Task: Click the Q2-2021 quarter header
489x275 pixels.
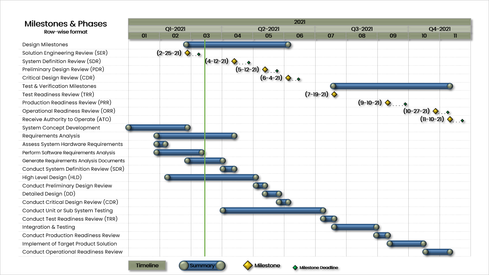Action: tap(269, 29)
